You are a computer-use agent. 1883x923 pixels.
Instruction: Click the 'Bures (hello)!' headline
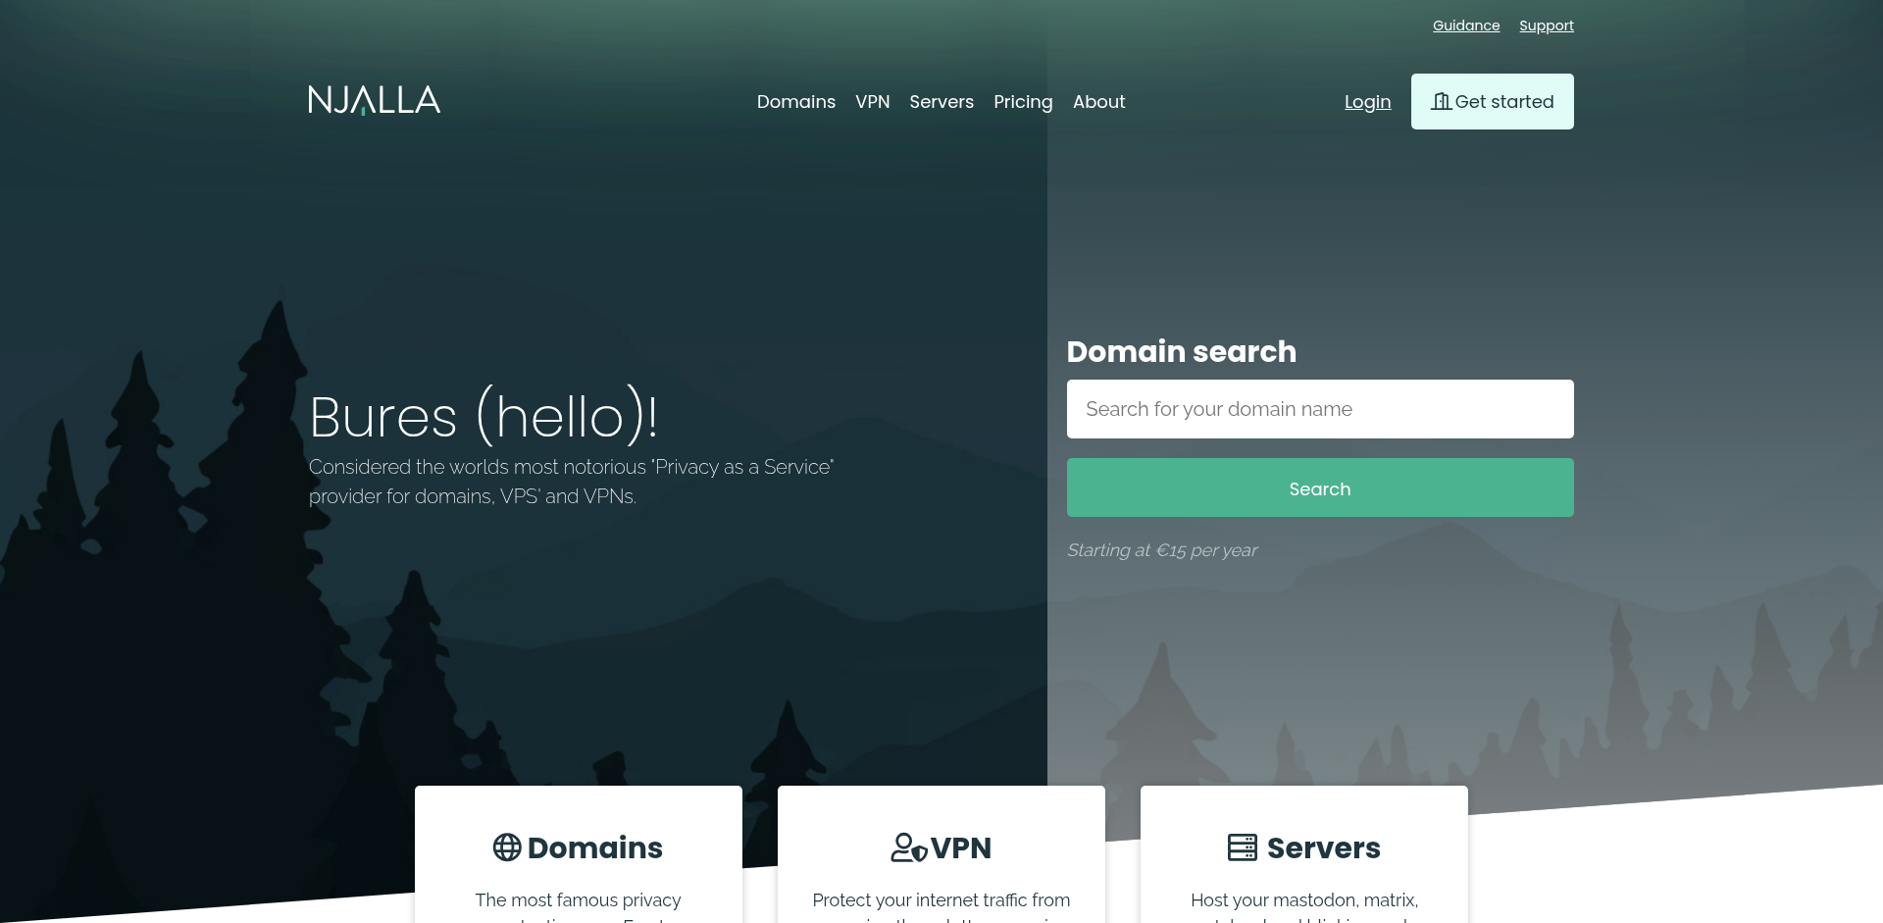point(483,417)
